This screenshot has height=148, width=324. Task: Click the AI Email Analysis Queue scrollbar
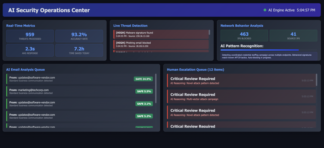(x=156, y=89)
